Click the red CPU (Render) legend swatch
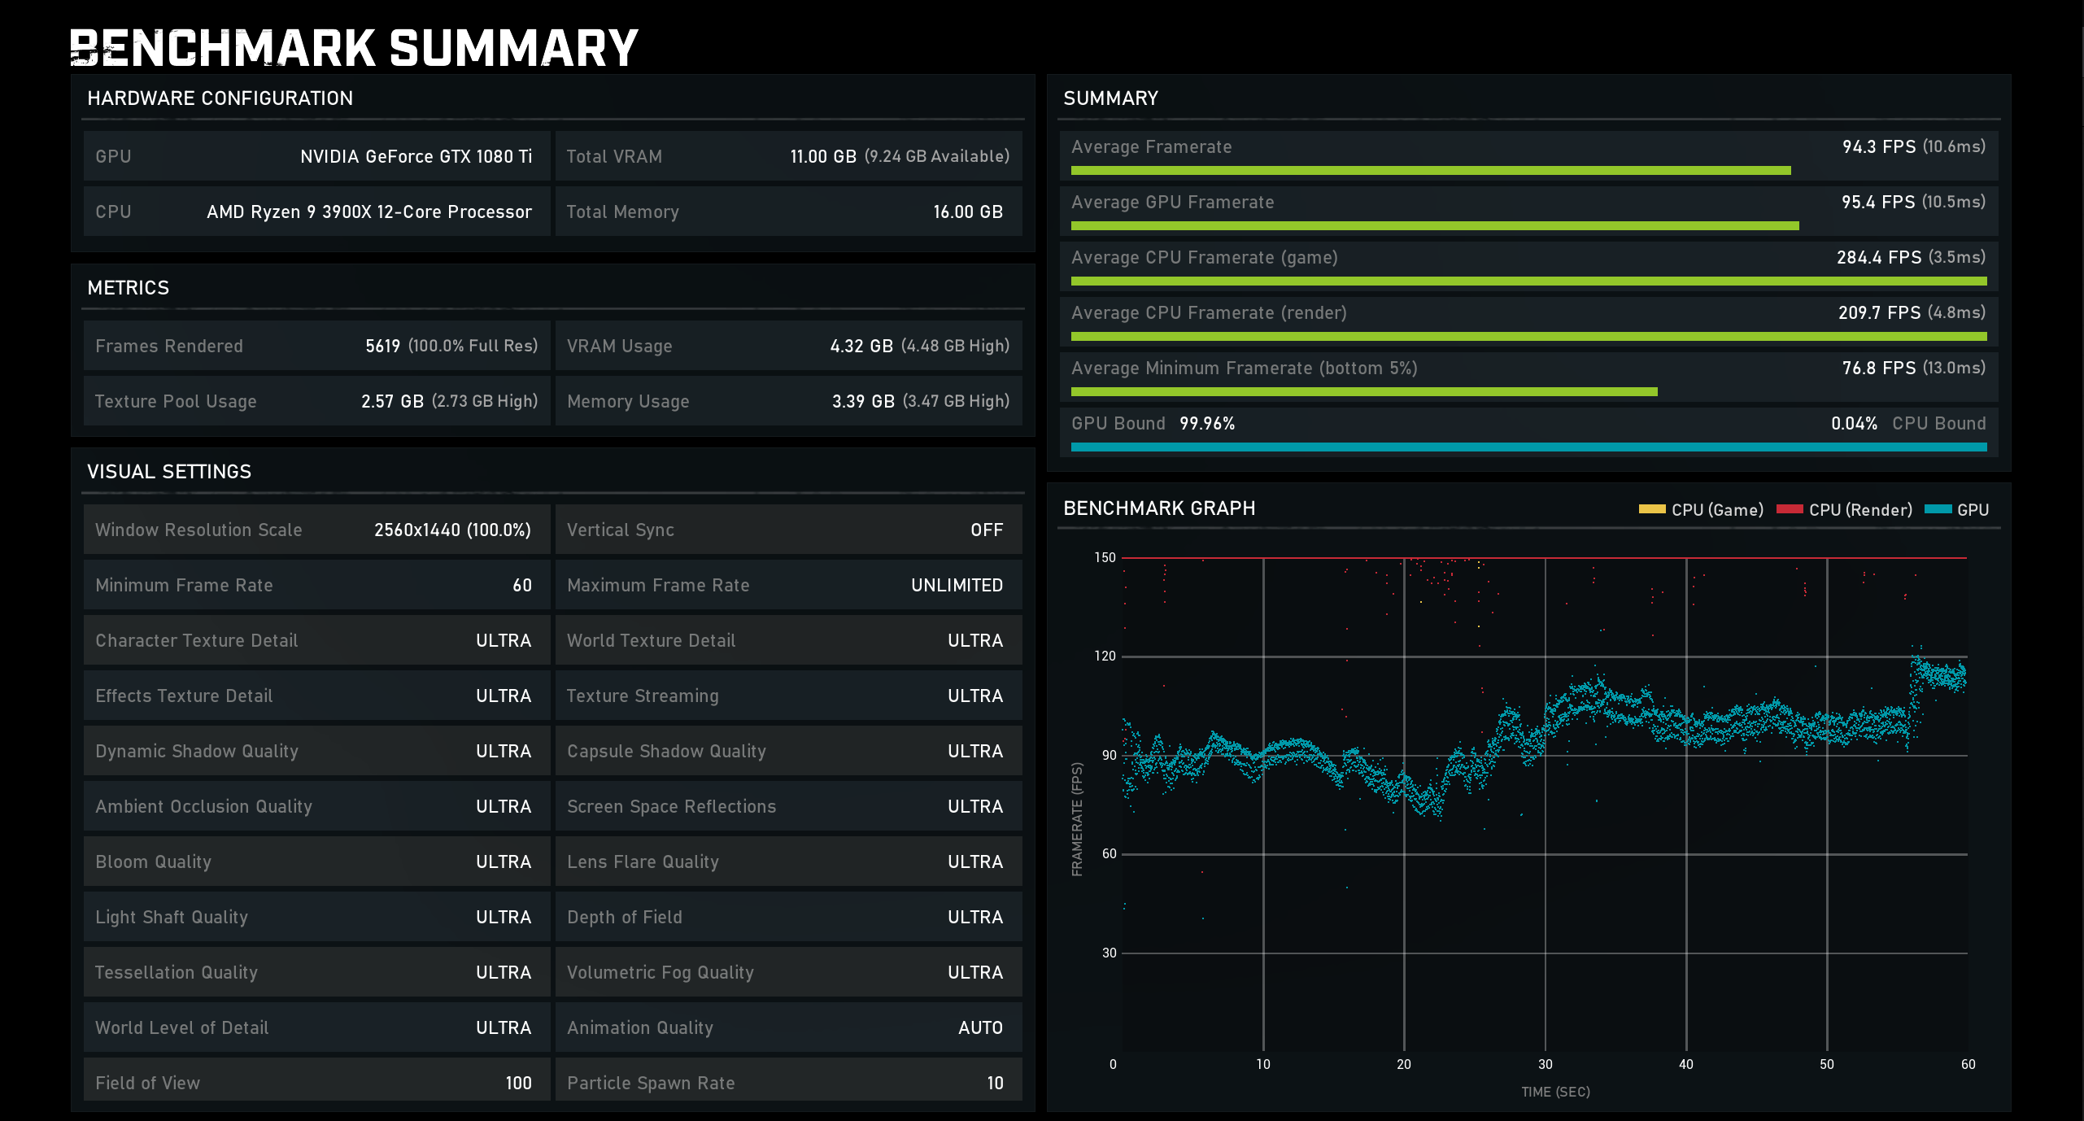 (1789, 509)
